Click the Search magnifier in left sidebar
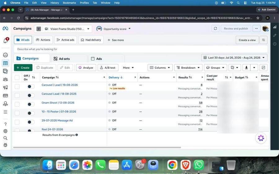Image resolution: width=279 pixels, height=174 pixels. click(x=5, y=138)
